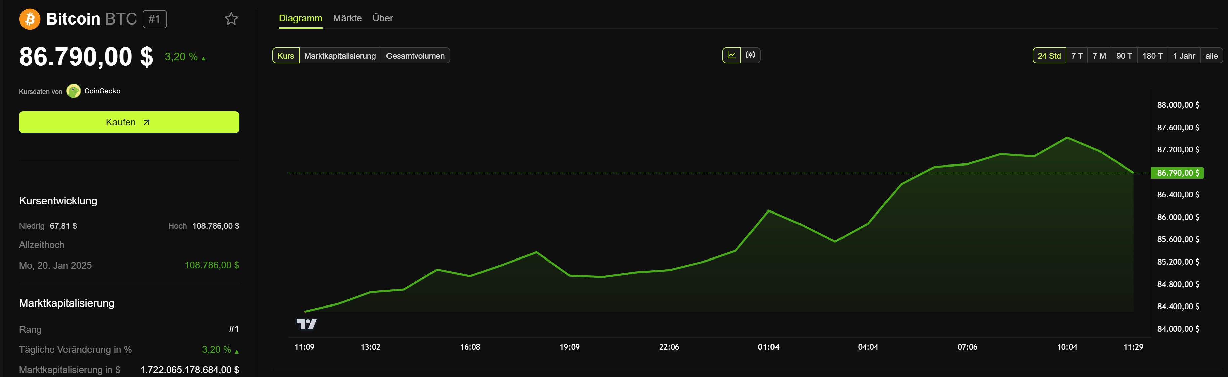The height and width of the screenshot is (377, 1228).
Task: Select Marktkapitalisierung chart mode
Action: click(340, 56)
